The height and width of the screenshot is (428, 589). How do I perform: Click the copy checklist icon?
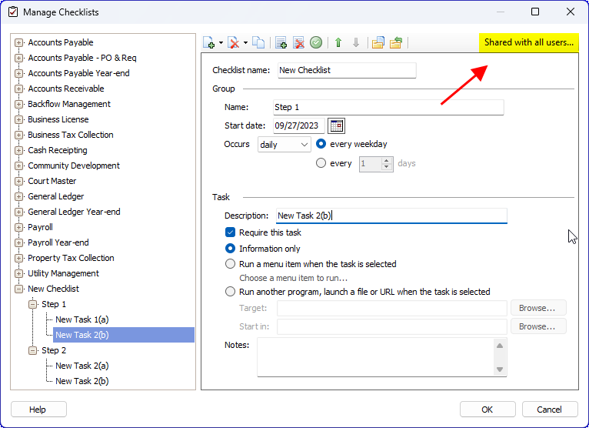point(258,43)
